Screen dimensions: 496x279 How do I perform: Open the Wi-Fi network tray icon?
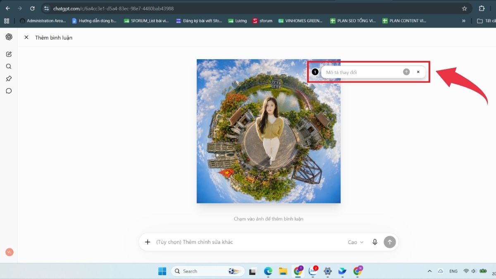[466, 271]
